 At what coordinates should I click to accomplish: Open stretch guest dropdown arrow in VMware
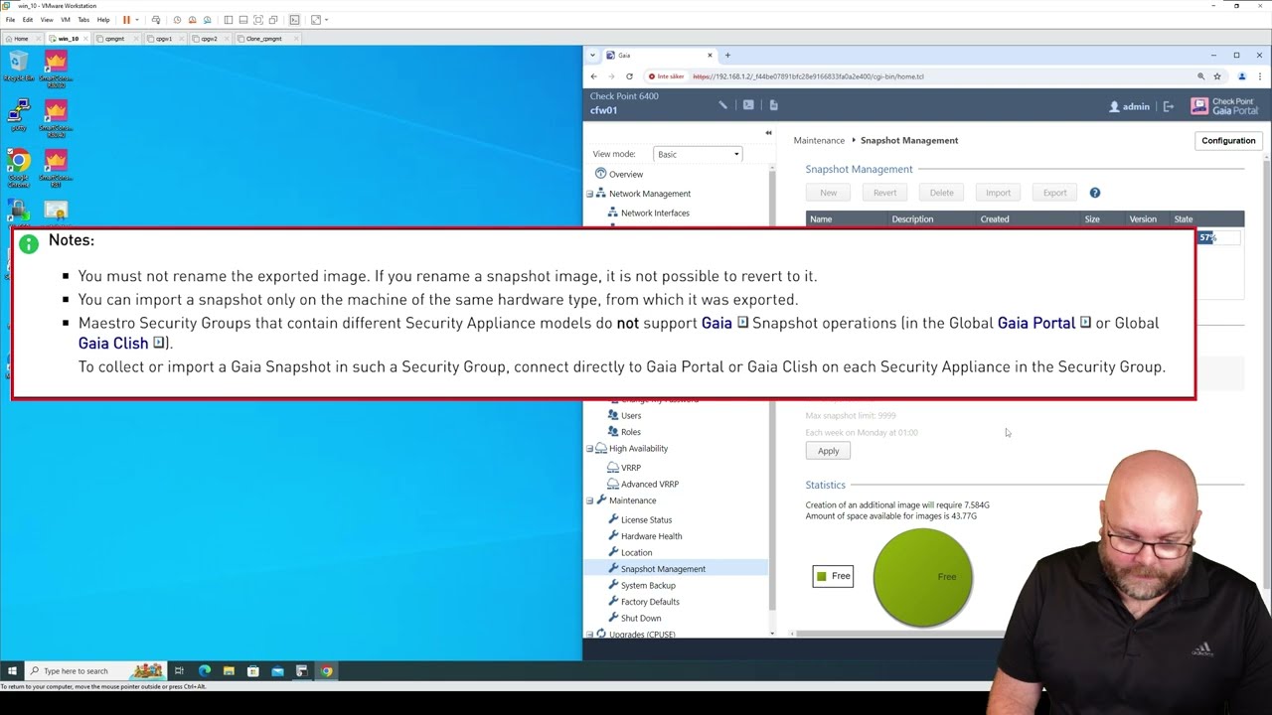(326, 20)
